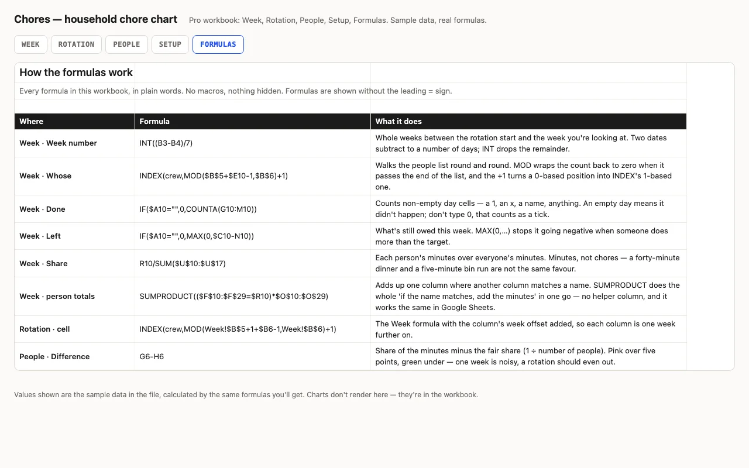Click the 'How the formulas work' heading

(x=76, y=73)
